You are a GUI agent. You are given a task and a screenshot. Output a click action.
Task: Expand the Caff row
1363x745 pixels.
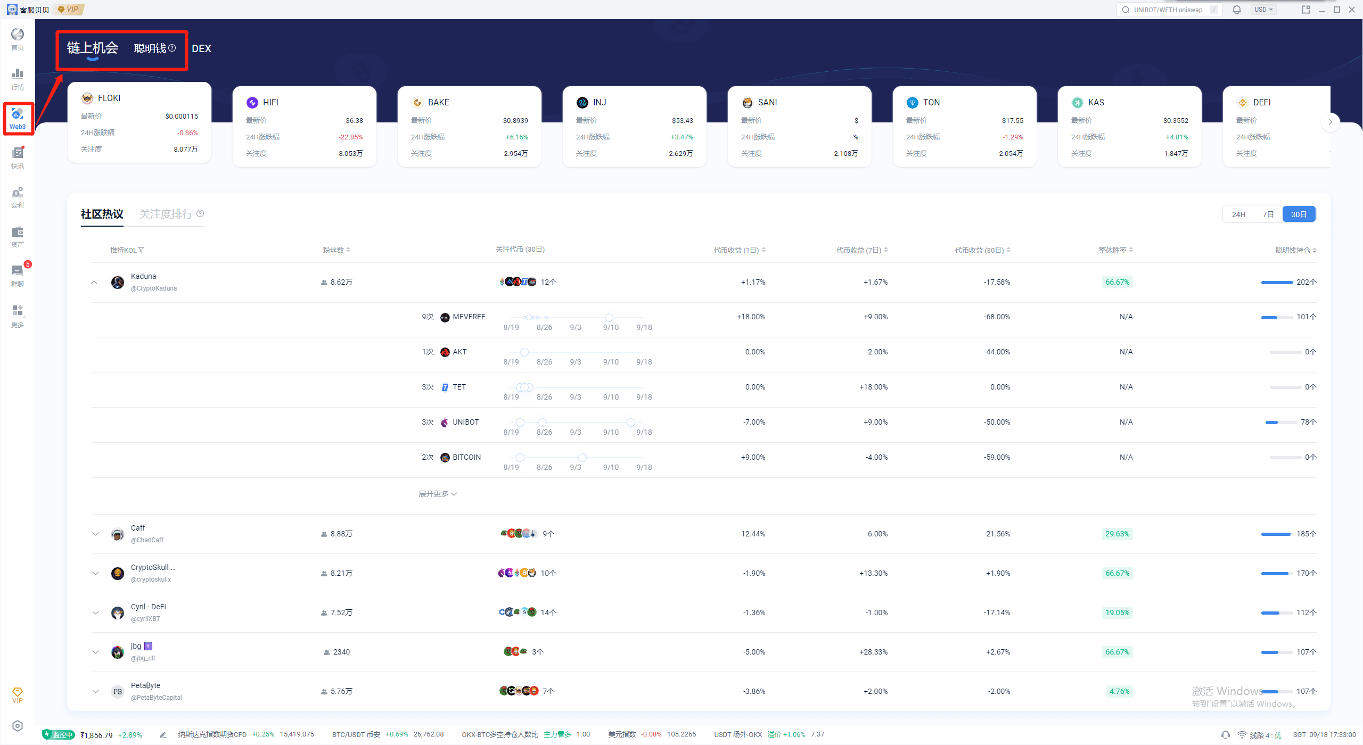(95, 534)
